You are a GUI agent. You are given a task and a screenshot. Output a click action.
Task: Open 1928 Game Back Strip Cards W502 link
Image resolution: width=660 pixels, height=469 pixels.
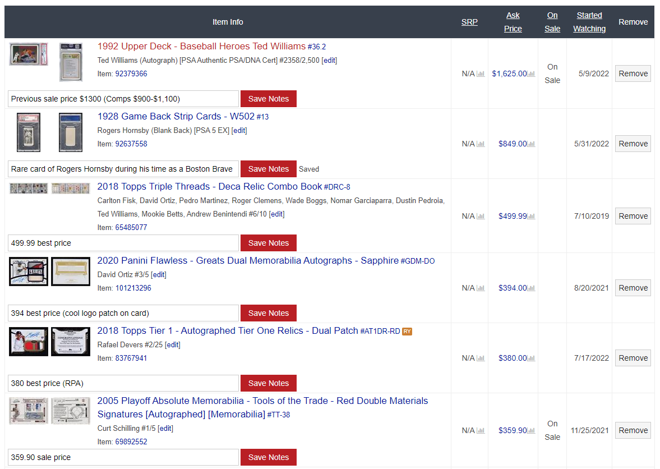pyautogui.click(x=176, y=116)
